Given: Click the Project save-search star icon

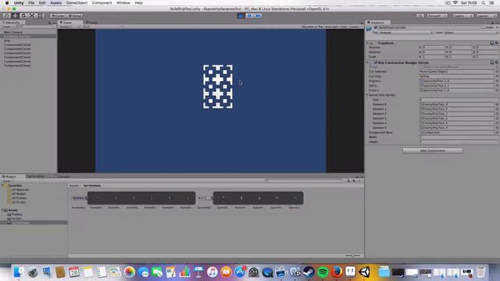Looking at the screenshot, I should [x=359, y=180].
